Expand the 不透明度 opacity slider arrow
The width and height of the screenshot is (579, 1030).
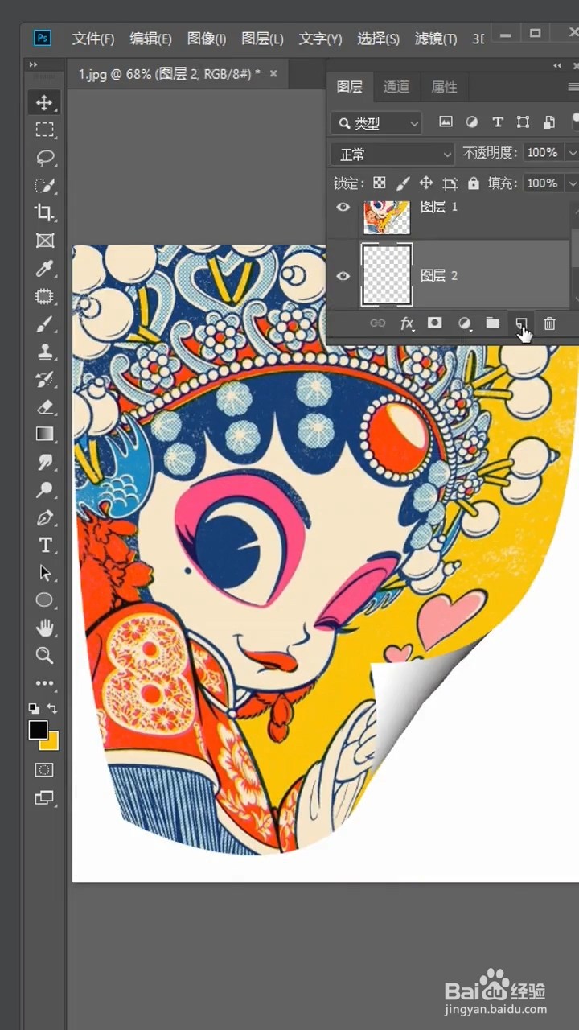click(572, 153)
